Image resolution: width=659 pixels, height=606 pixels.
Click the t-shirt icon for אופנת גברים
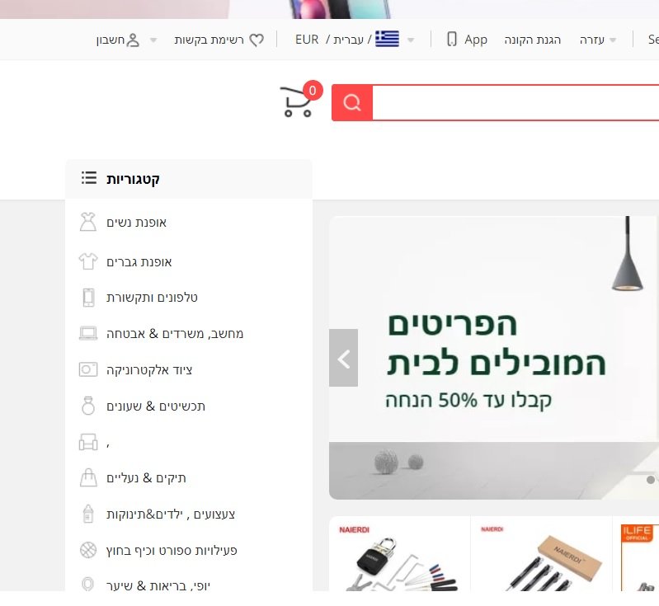click(87, 261)
